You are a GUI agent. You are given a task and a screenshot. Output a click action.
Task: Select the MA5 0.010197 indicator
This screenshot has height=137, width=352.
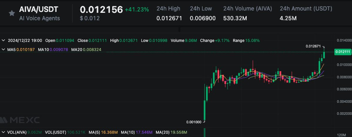tap(21, 50)
